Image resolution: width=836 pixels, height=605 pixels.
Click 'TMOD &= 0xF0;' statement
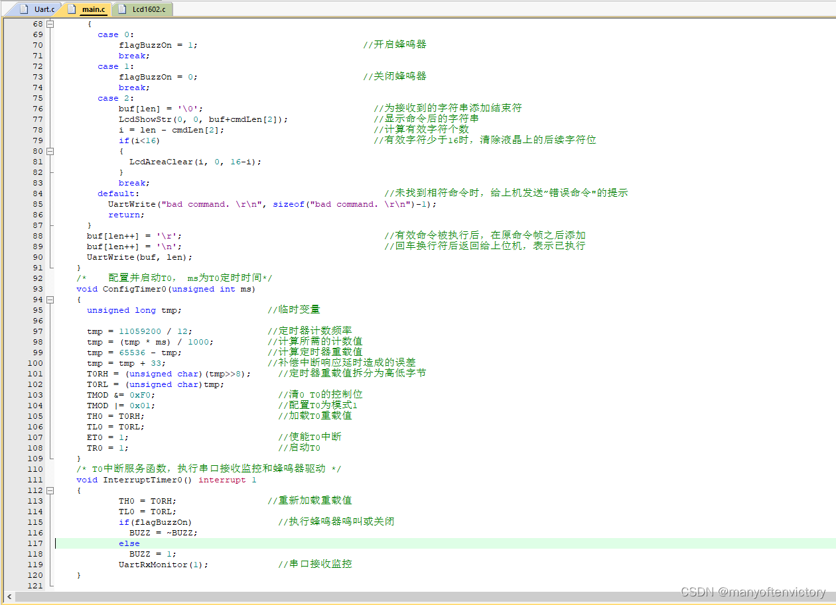click(x=121, y=395)
